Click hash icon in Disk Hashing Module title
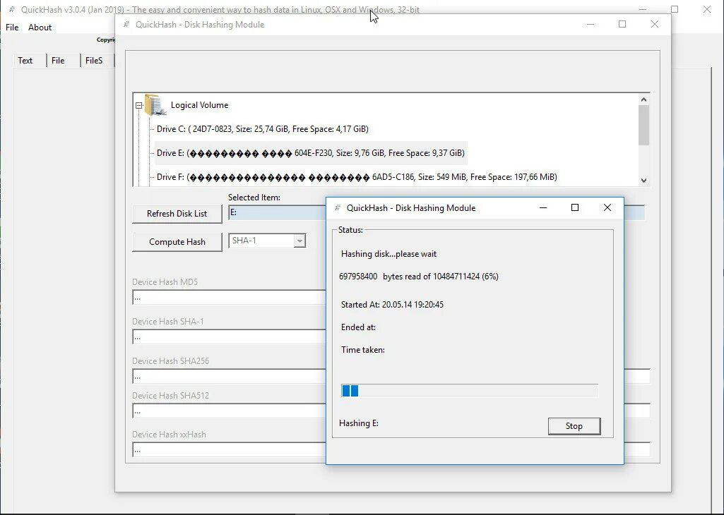The width and height of the screenshot is (724, 515). coord(126,25)
